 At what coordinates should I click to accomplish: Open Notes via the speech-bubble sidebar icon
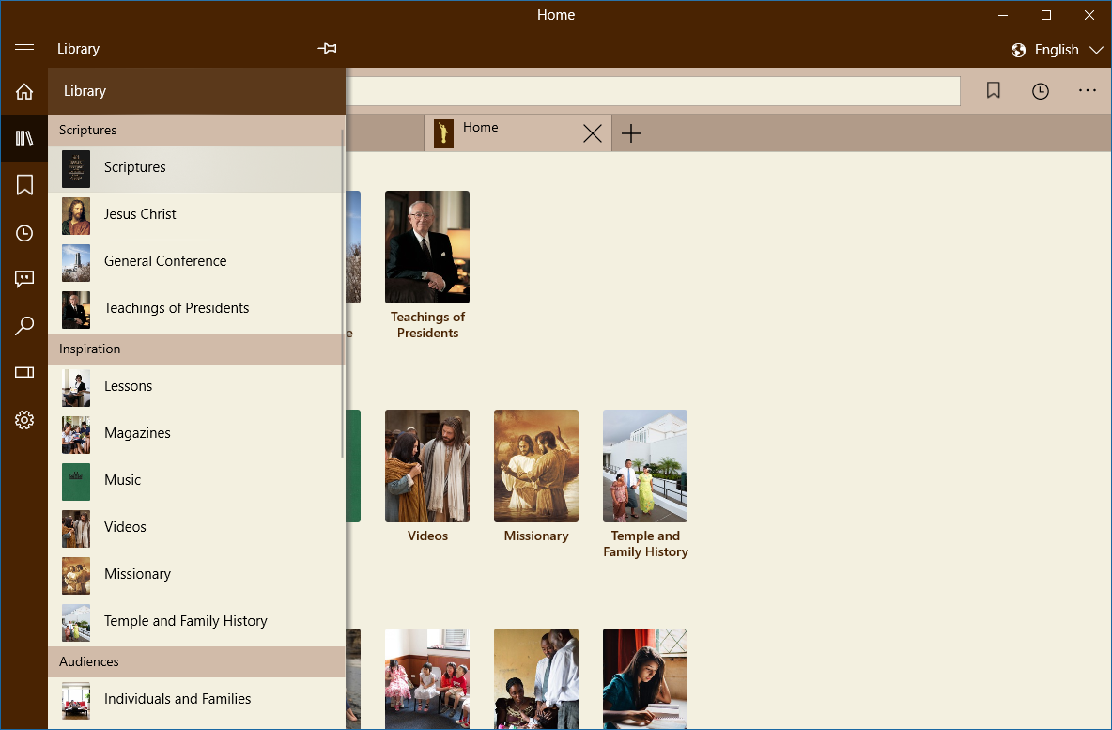[x=24, y=279]
